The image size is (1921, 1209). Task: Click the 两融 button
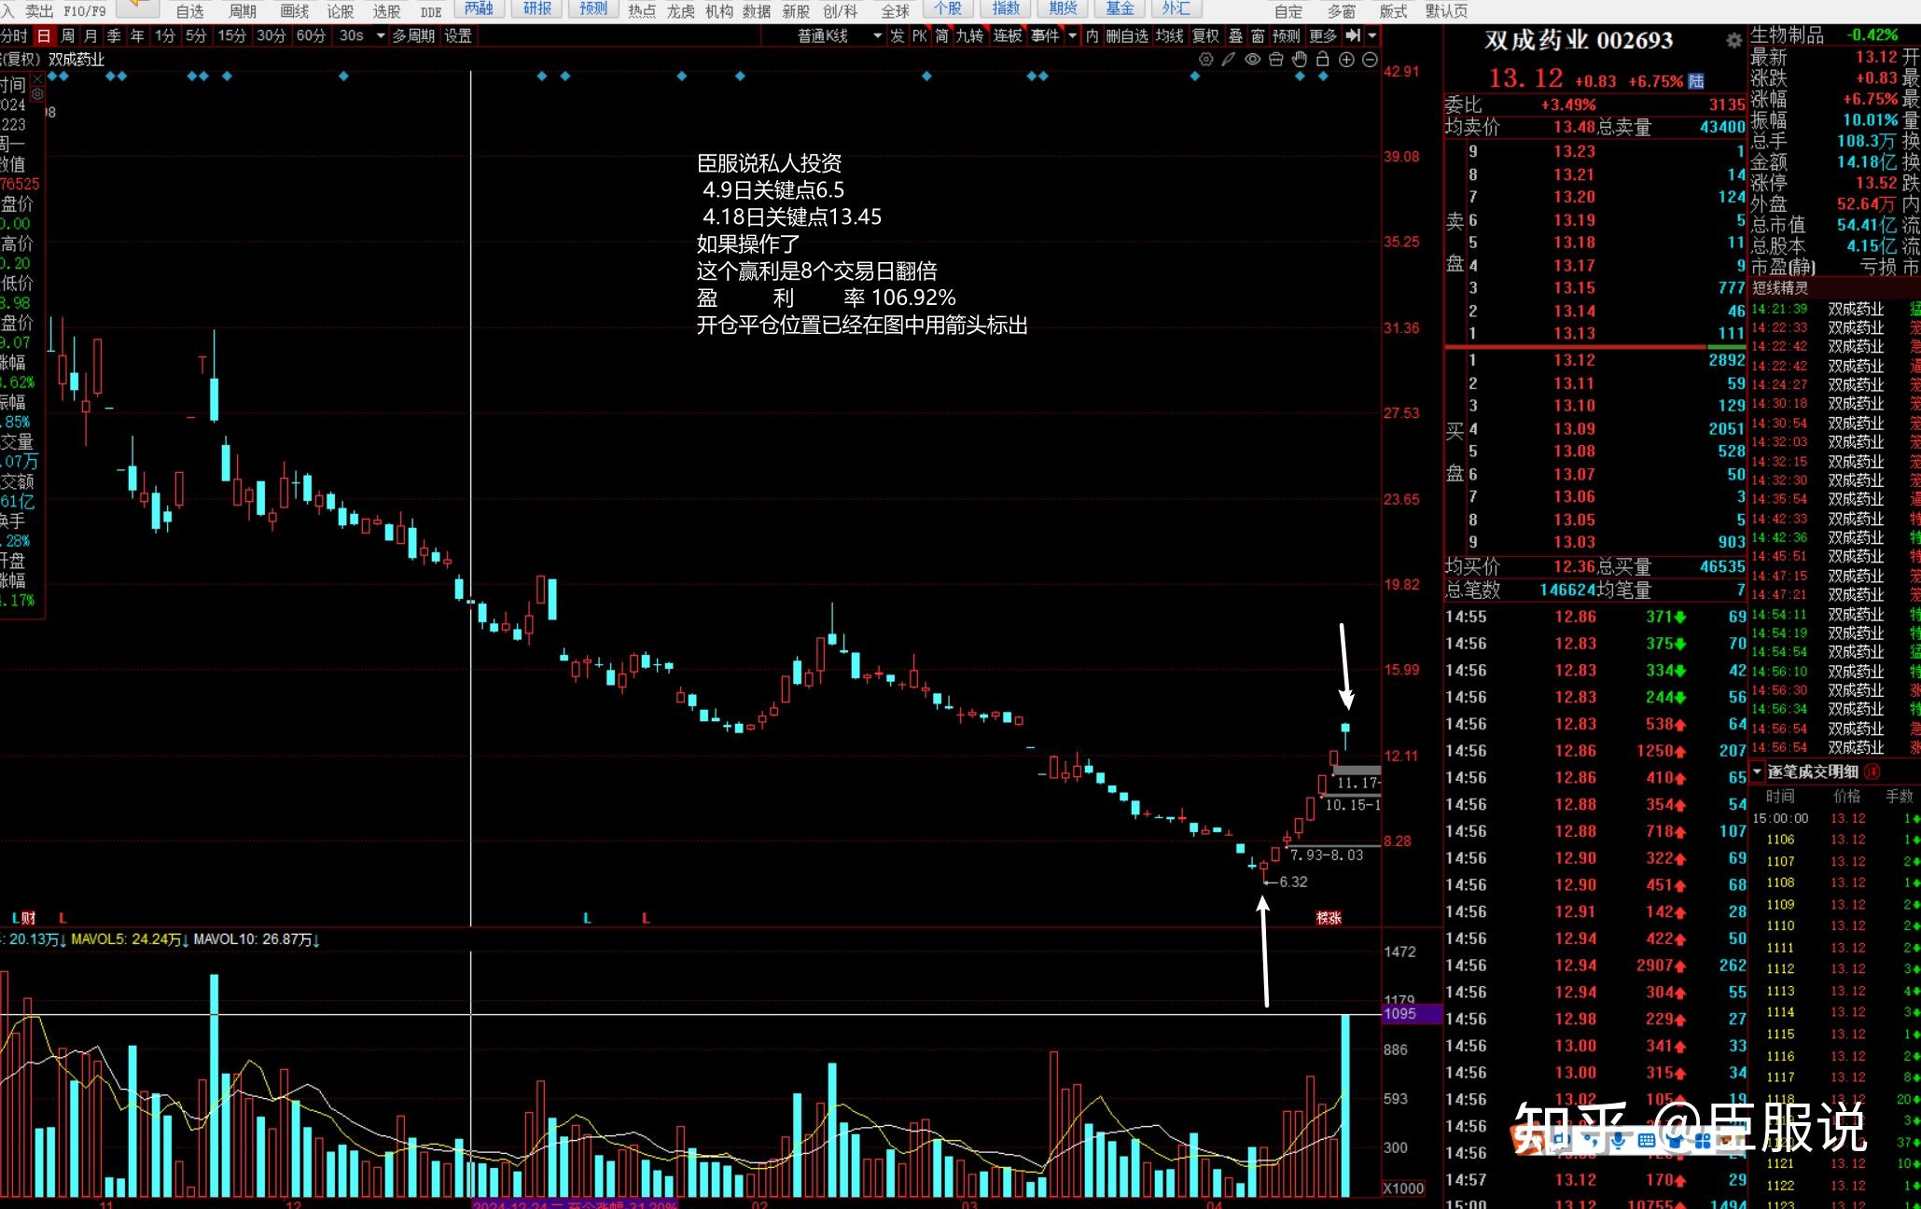pyautogui.click(x=479, y=8)
